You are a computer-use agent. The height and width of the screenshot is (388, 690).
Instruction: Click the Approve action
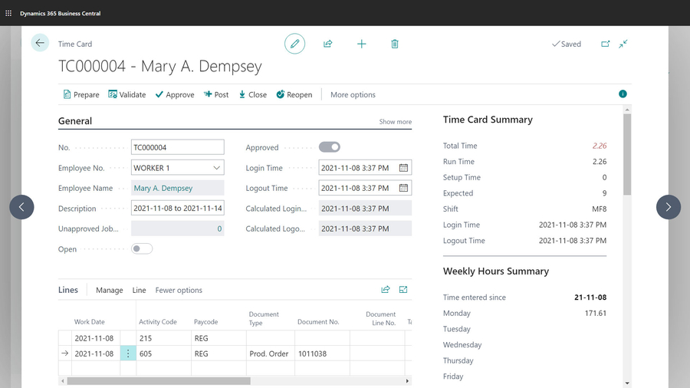(175, 95)
